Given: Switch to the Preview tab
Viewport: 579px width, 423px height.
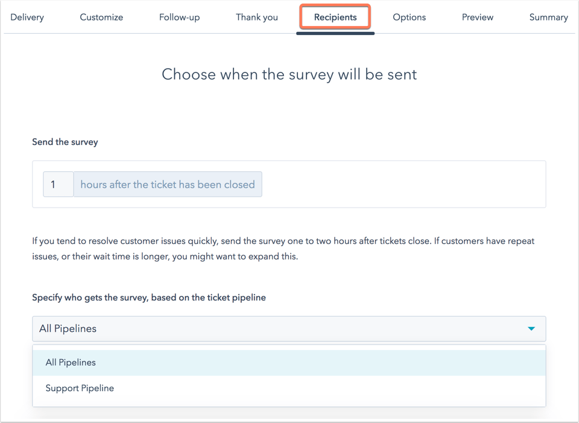Looking at the screenshot, I should [478, 17].
